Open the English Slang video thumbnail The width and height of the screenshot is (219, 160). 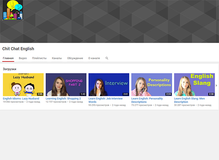pos(194,84)
